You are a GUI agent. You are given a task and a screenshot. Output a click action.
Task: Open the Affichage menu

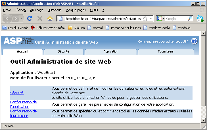(37, 10)
